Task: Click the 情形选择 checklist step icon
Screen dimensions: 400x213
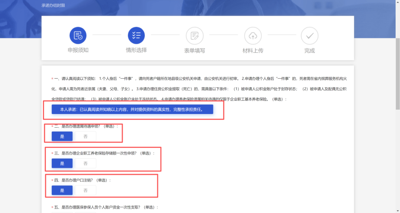Action: click(136, 36)
